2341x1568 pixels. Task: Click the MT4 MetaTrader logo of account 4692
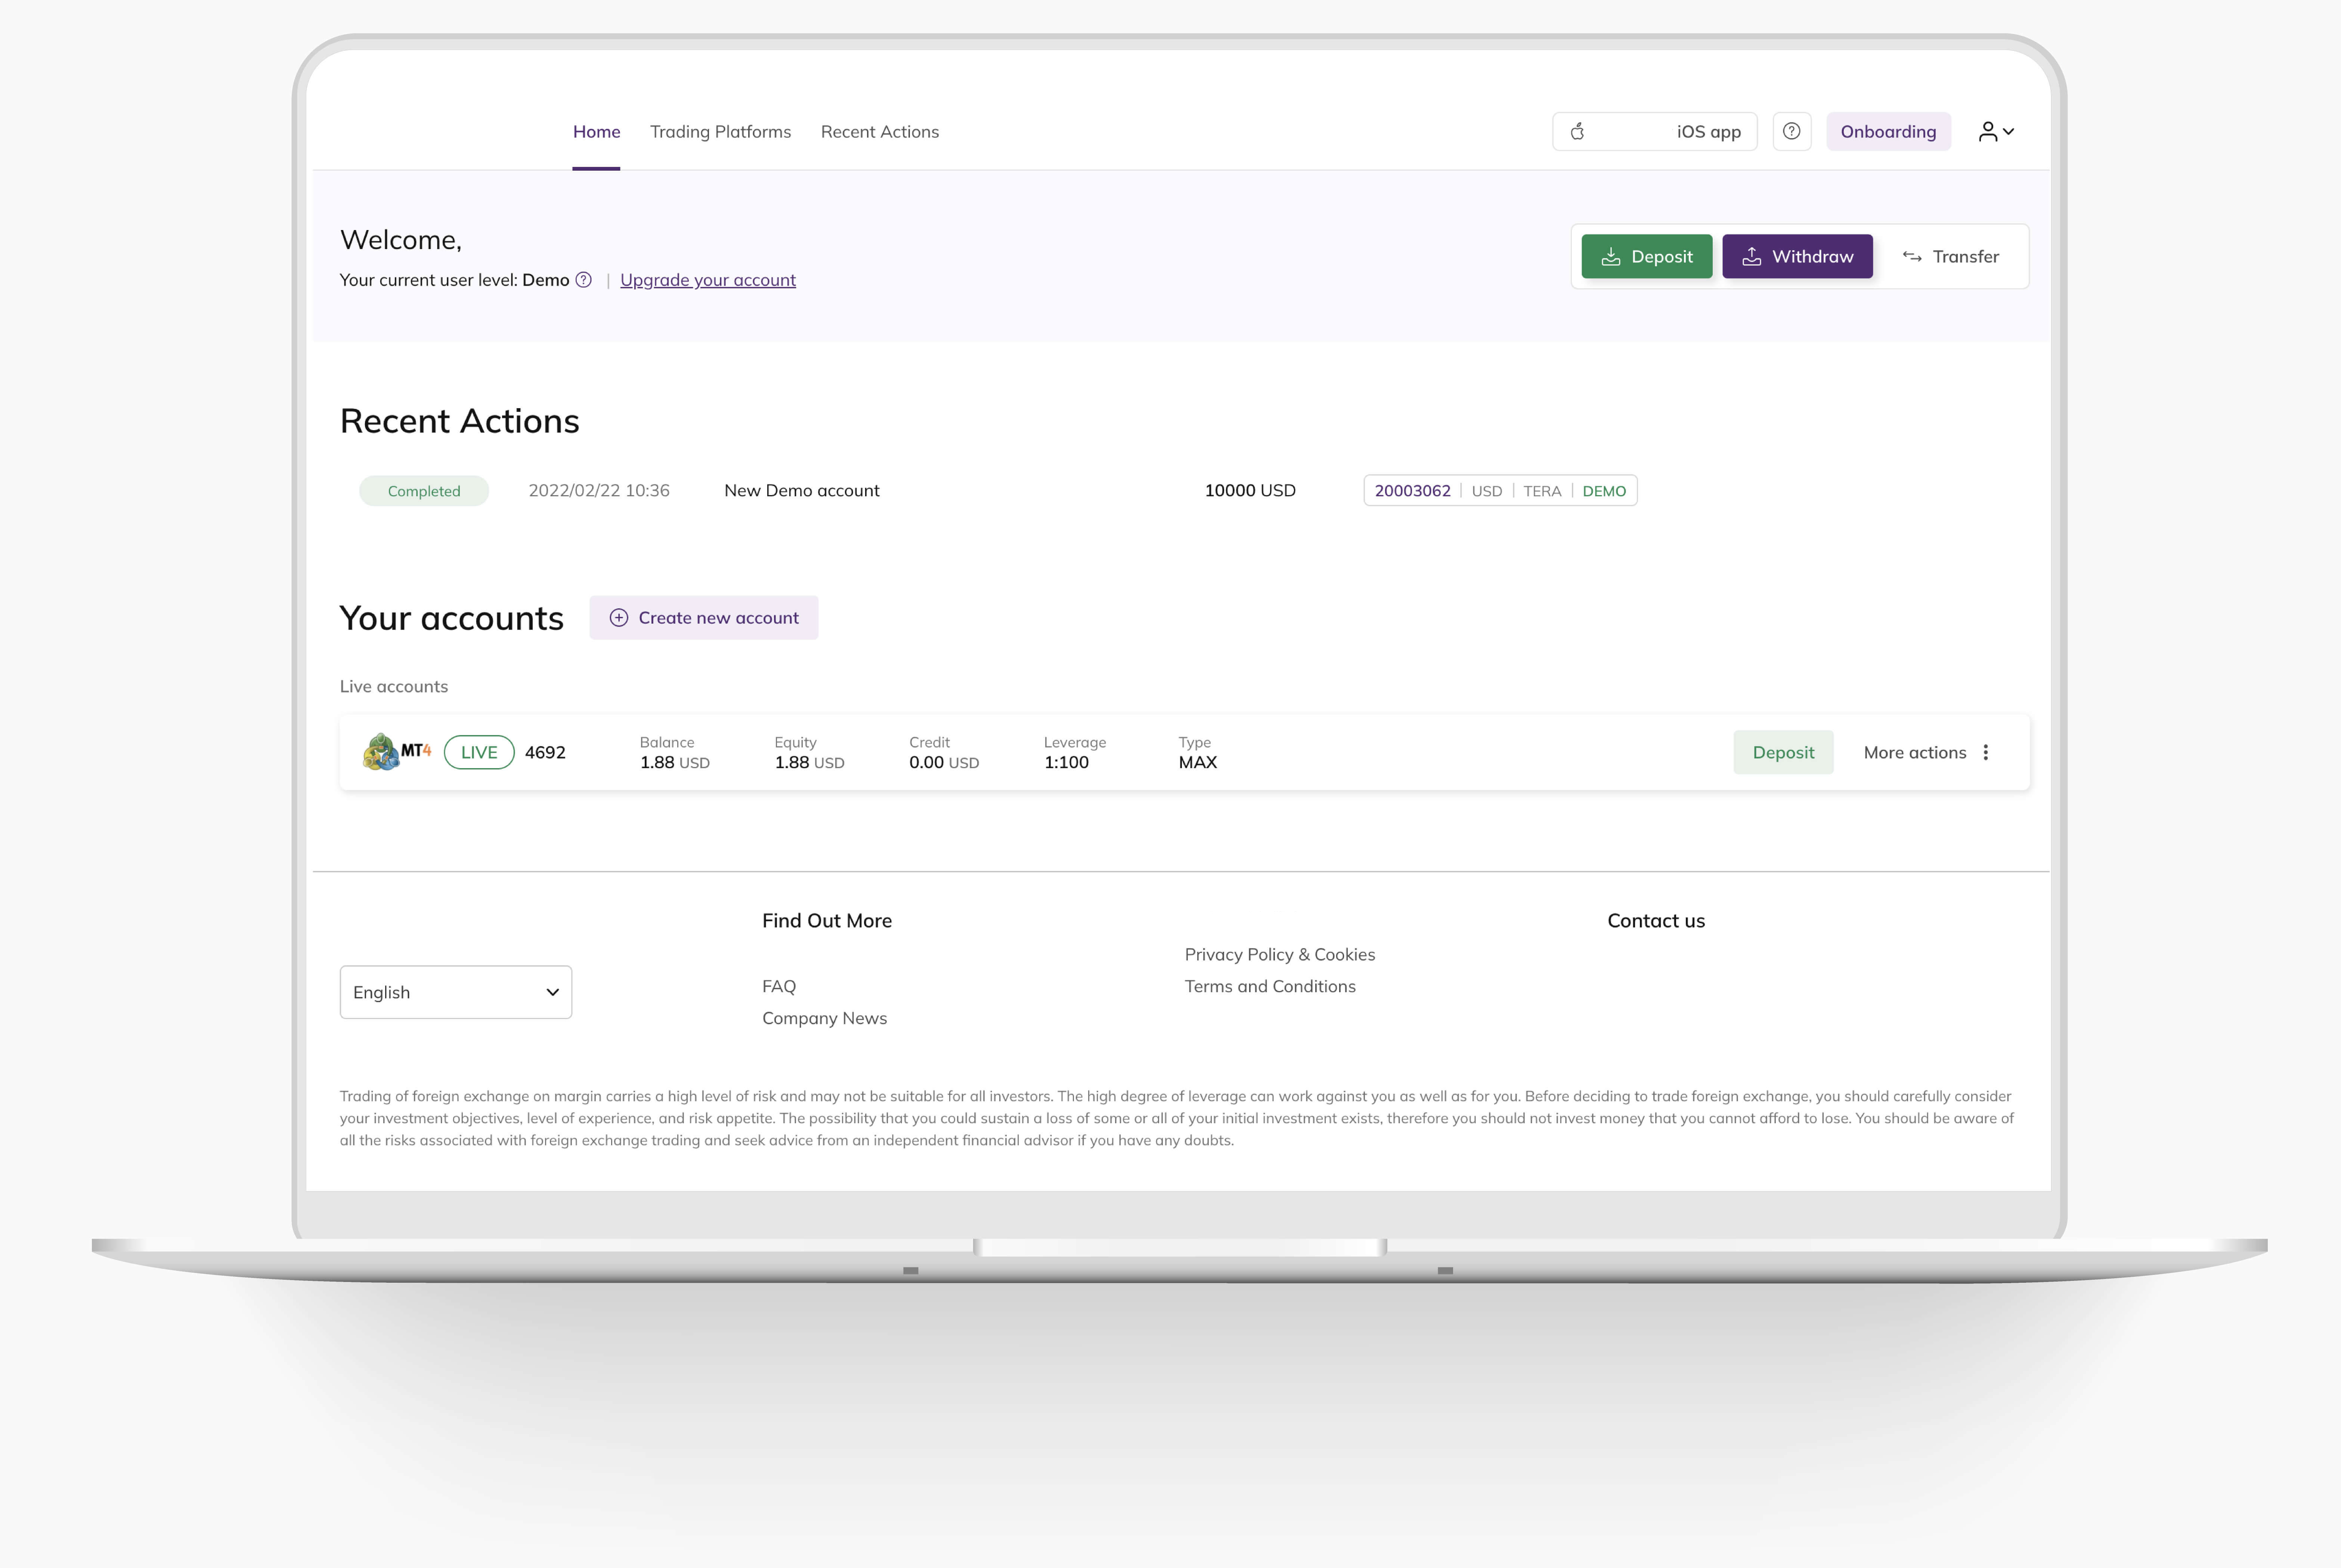coord(397,752)
